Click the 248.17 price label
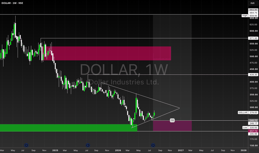Screen dimensions: 259x153 (x=253, y=124)
